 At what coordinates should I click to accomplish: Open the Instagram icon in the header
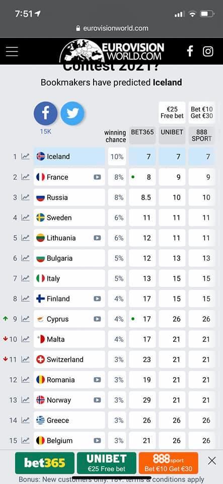tap(208, 51)
